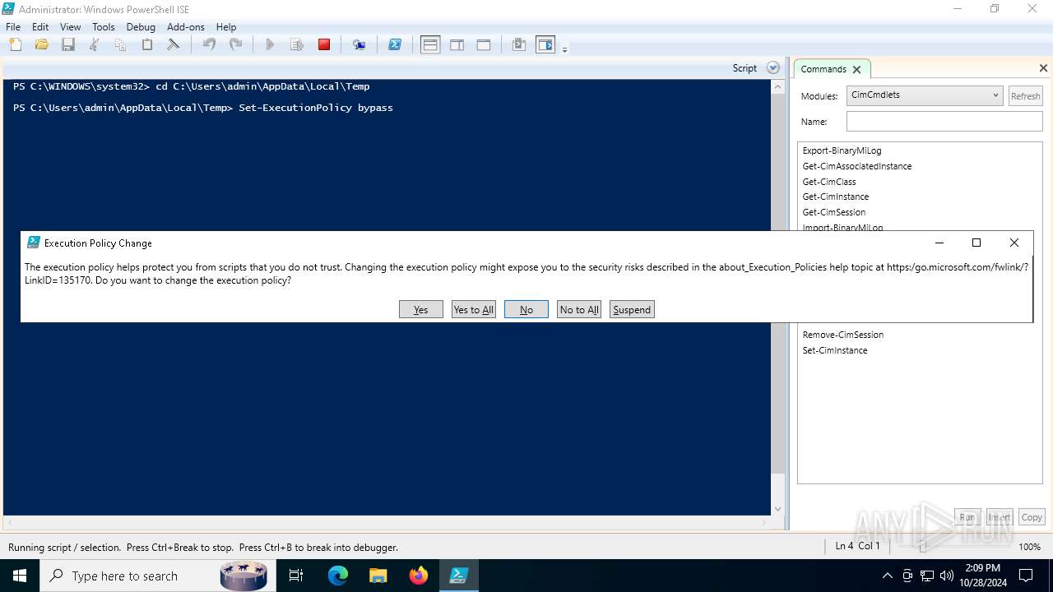Select Get-CimSession command
The image size is (1053, 592).
(834, 212)
